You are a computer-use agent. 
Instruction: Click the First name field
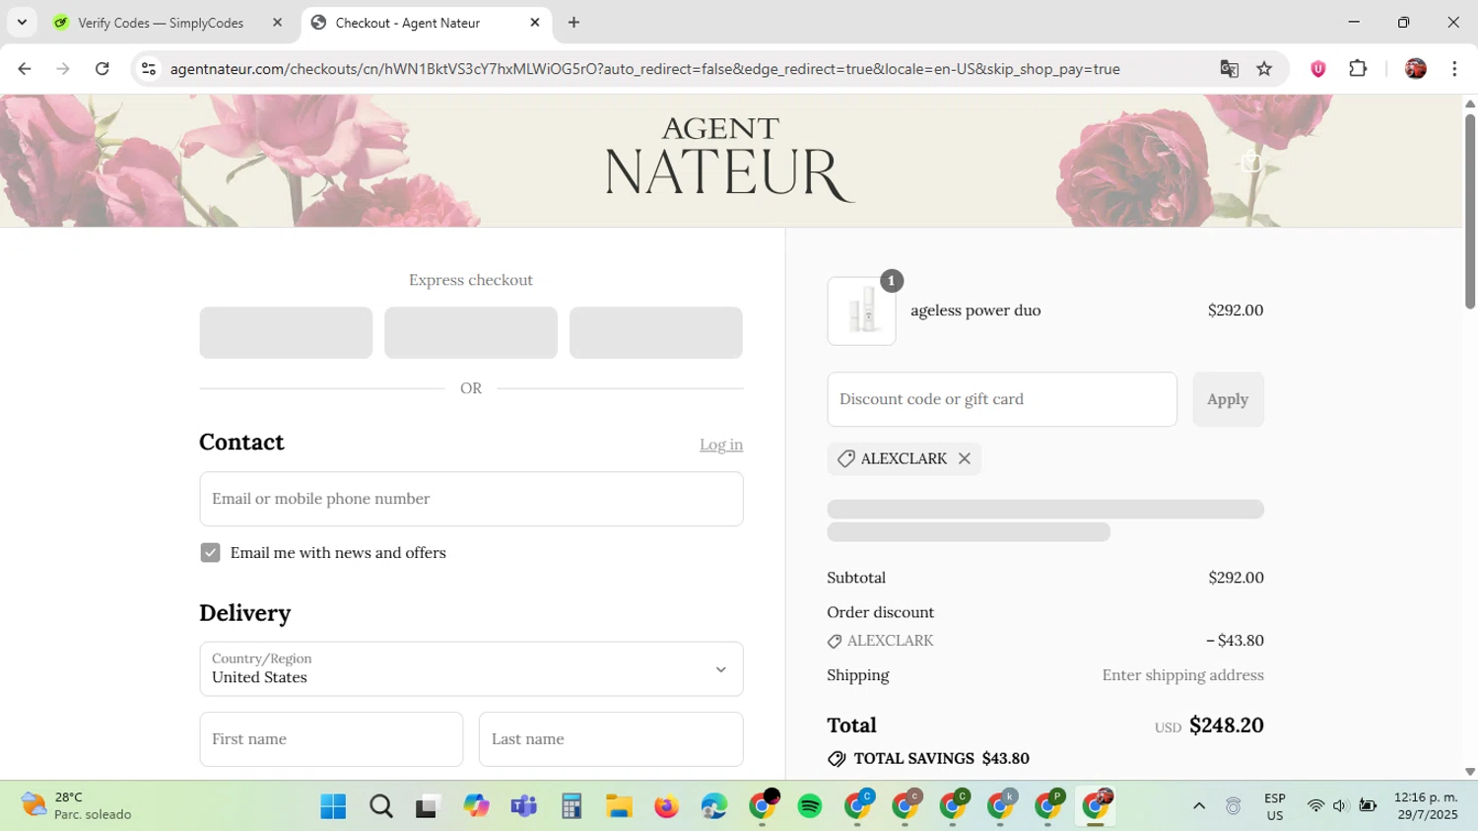coord(331,739)
